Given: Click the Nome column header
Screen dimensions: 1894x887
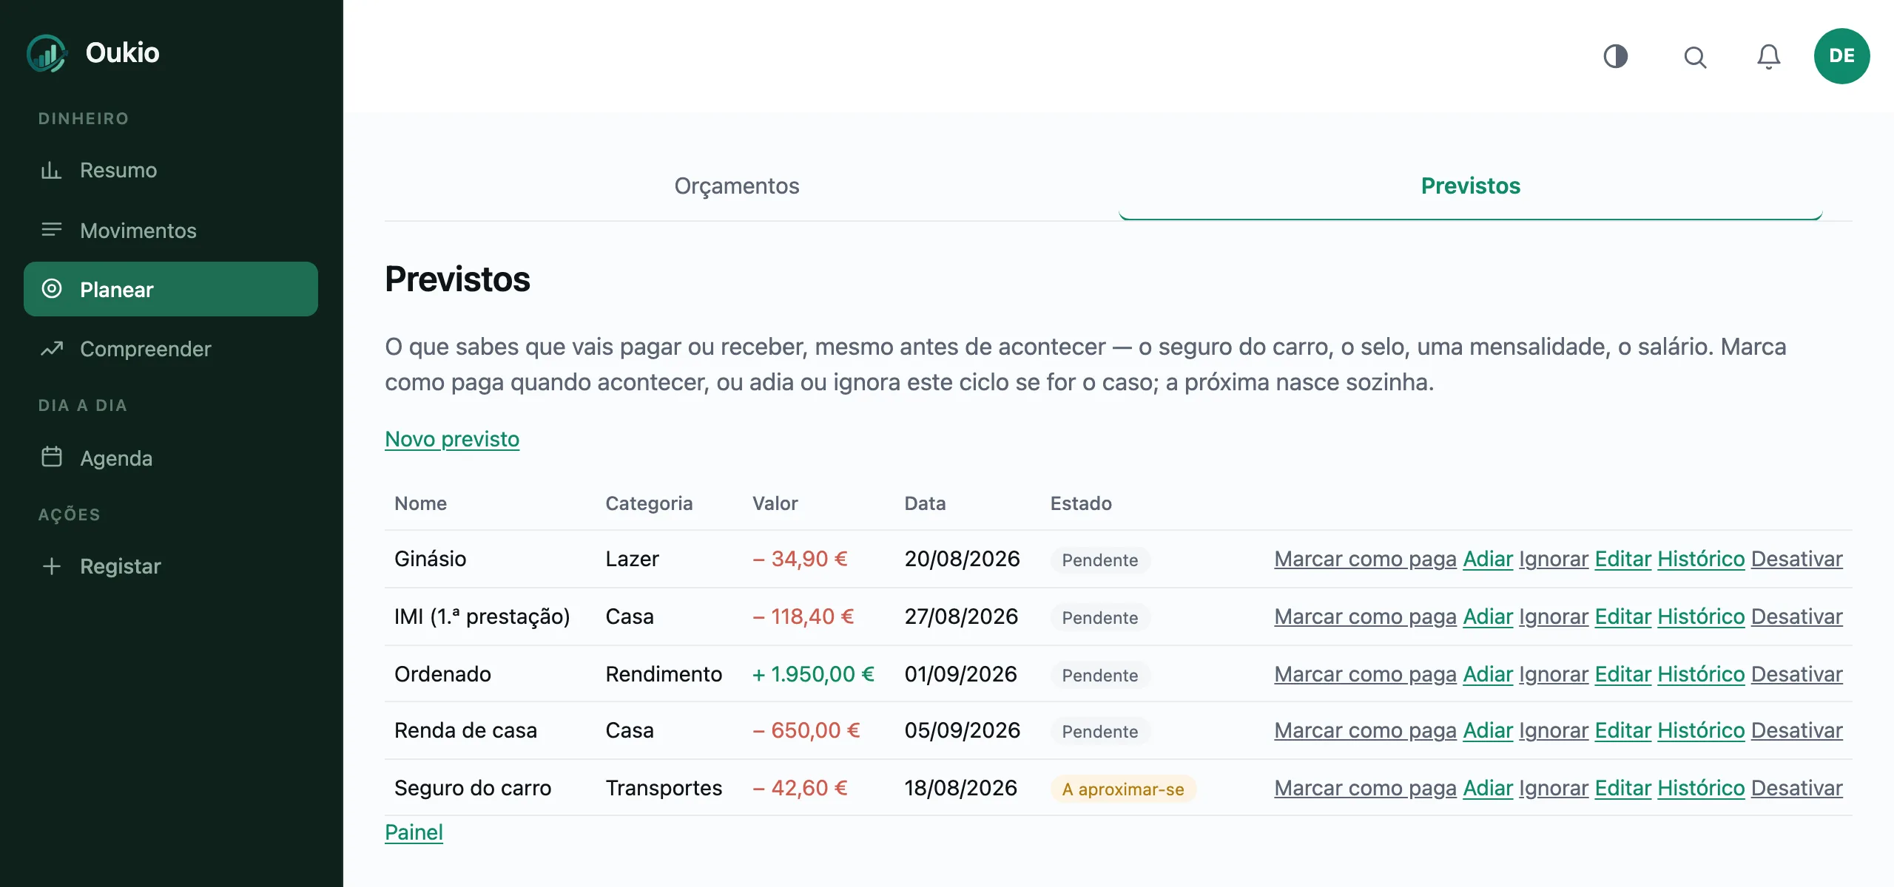Looking at the screenshot, I should 420,503.
